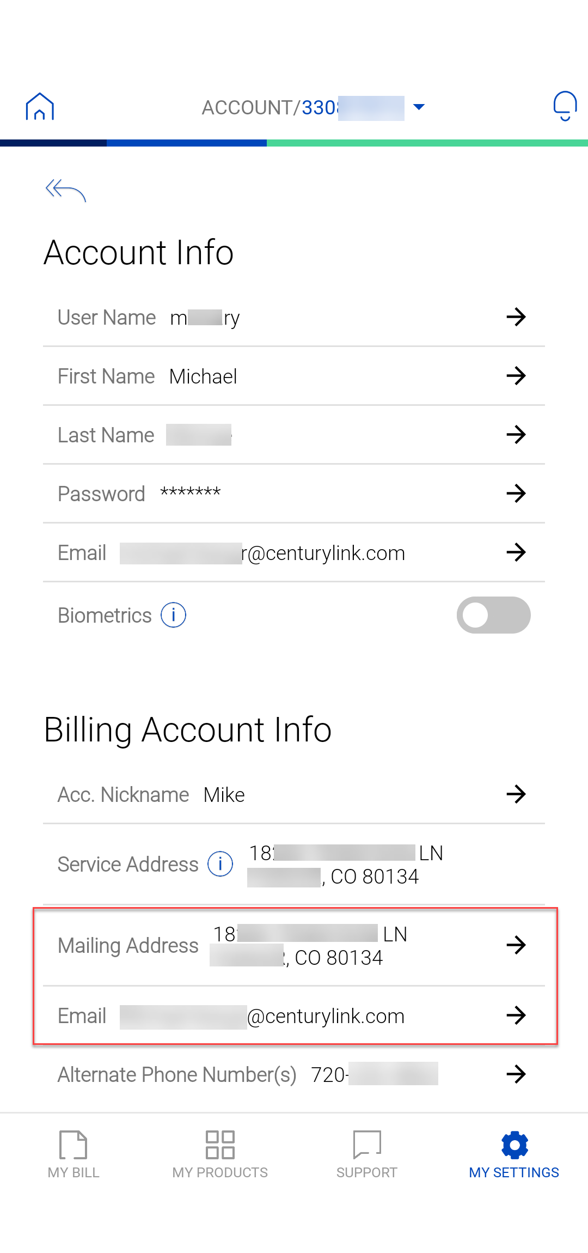Click the home icon in top left
588x1253 pixels.
40,107
